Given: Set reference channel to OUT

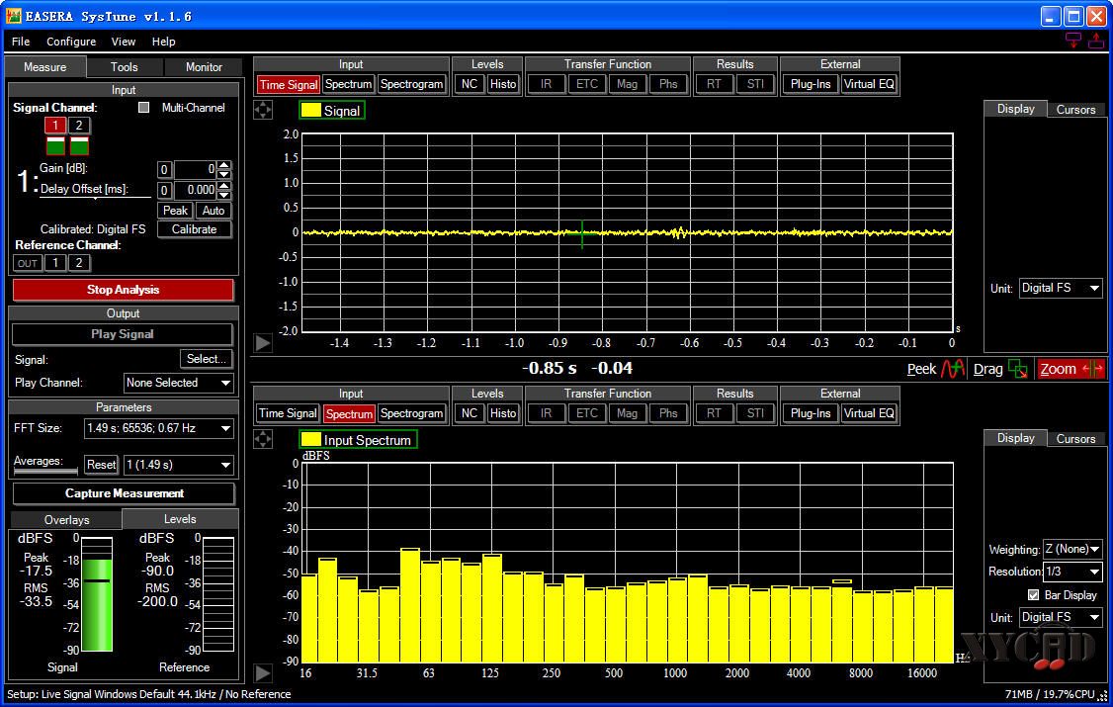Looking at the screenshot, I should point(28,263).
